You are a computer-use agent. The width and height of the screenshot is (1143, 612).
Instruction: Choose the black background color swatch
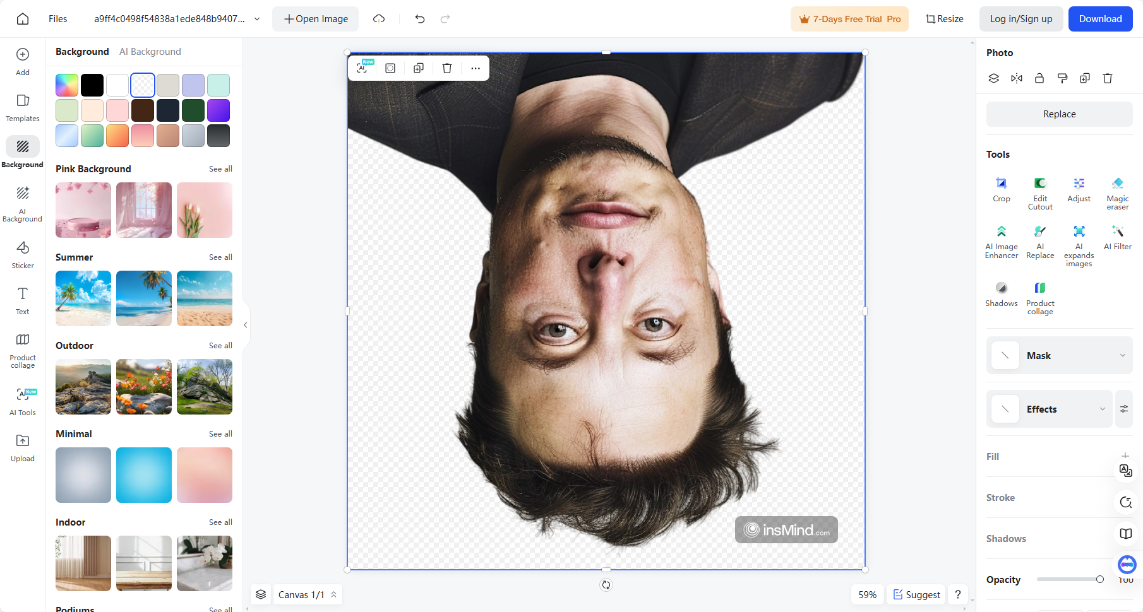[92, 85]
